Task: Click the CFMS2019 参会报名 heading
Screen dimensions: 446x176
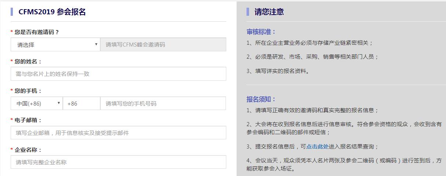Action: point(52,12)
